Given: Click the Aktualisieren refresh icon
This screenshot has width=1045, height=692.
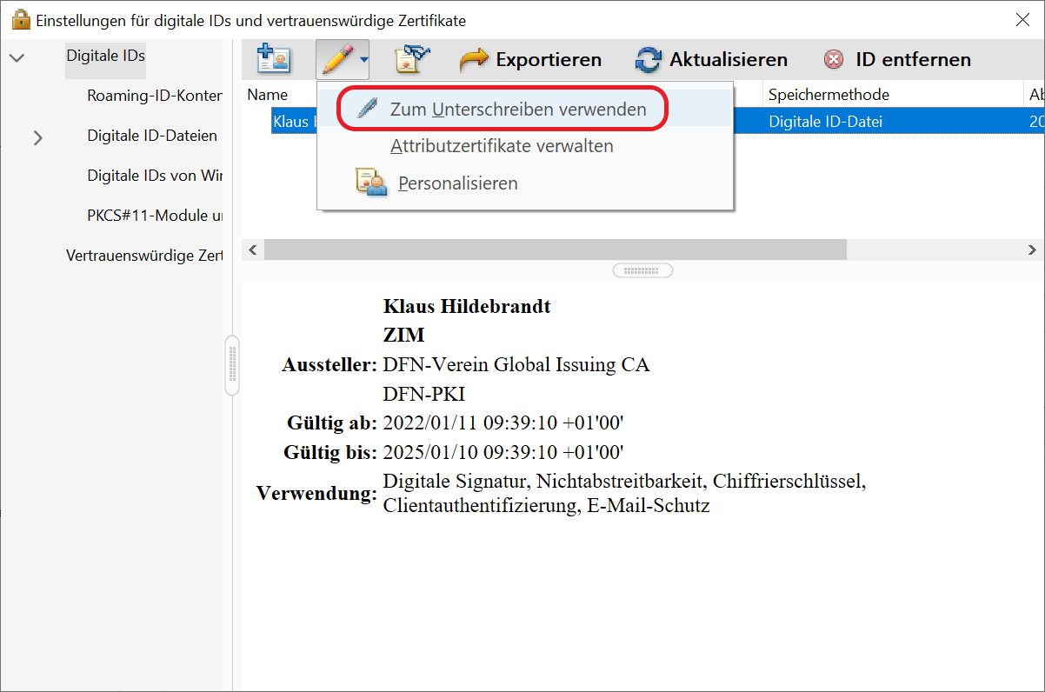Looking at the screenshot, I should tap(649, 60).
